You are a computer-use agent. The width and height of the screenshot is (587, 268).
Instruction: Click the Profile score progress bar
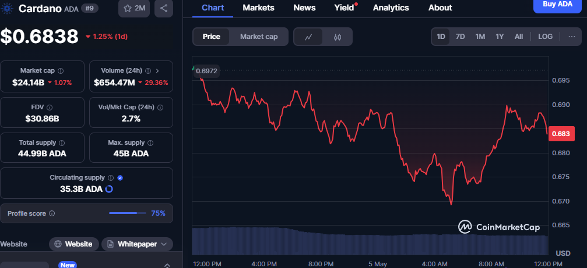(128, 213)
